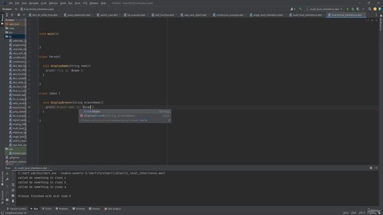
Task: Open the Edit menu
Action: (17, 3)
